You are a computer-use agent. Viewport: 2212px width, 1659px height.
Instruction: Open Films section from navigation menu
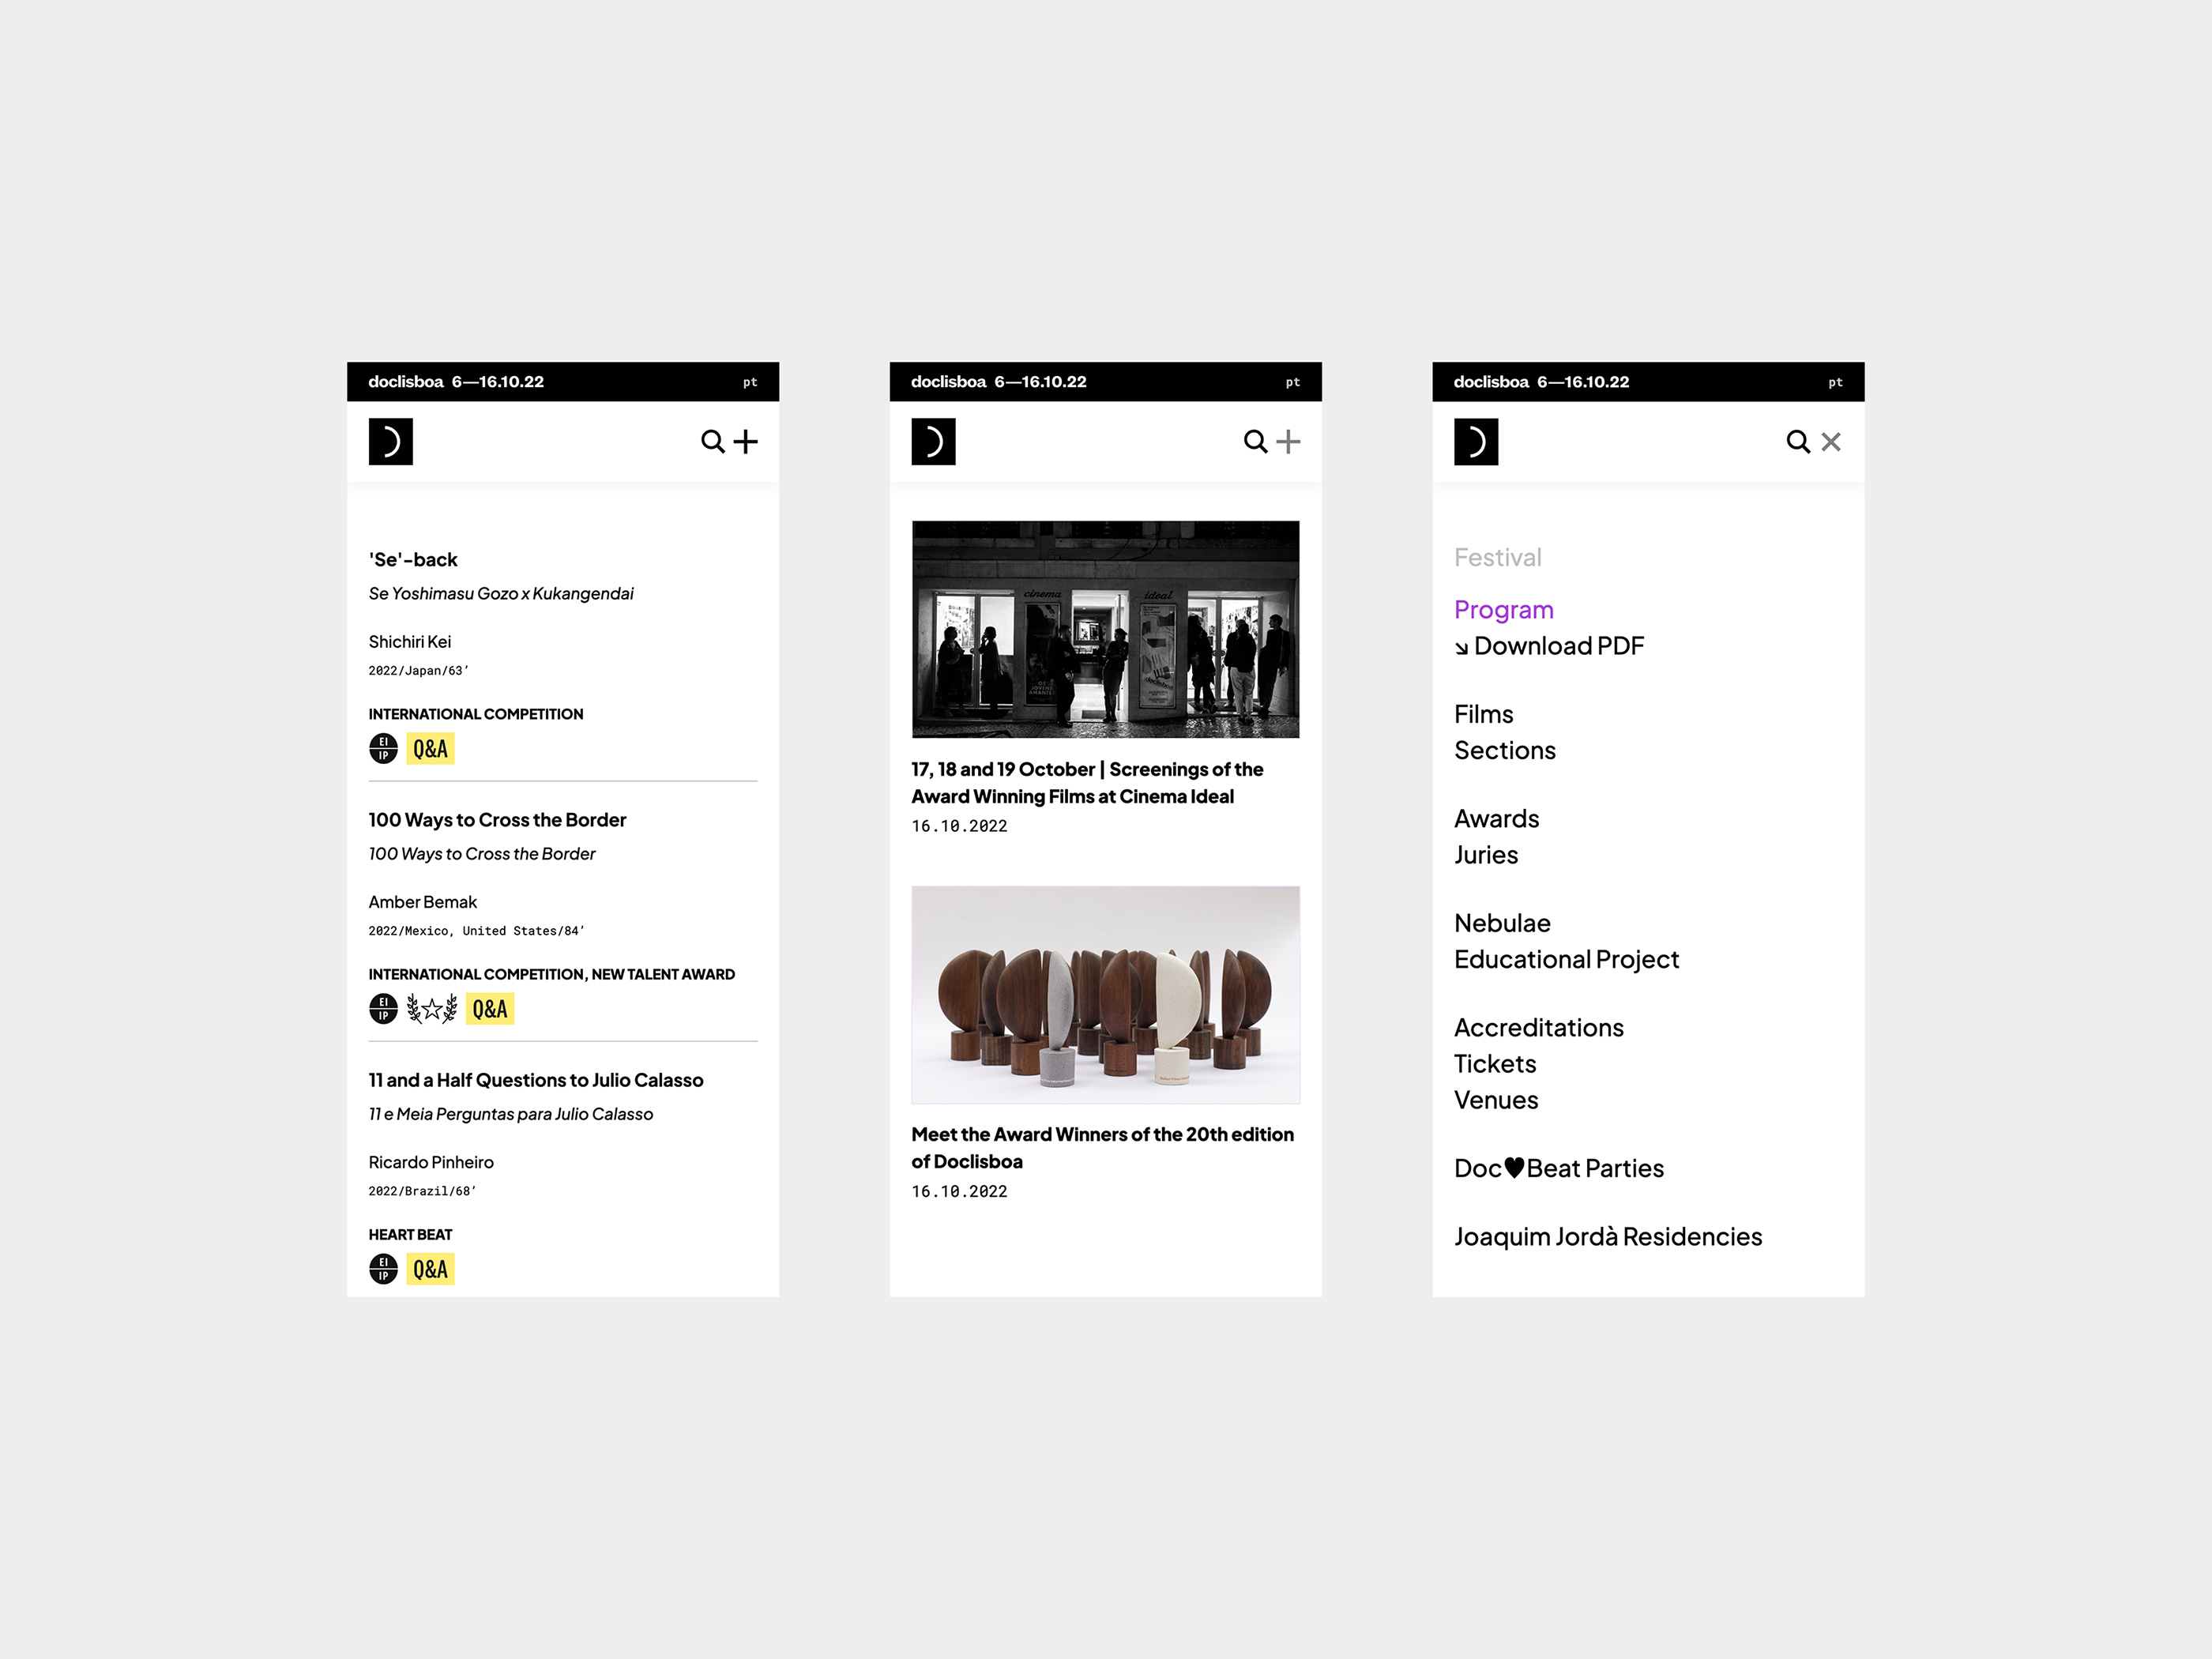point(1482,713)
